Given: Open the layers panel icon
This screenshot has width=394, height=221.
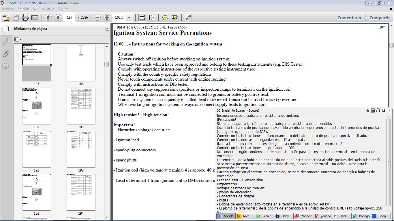Looking at the screenshot, I should coord(5,66).
